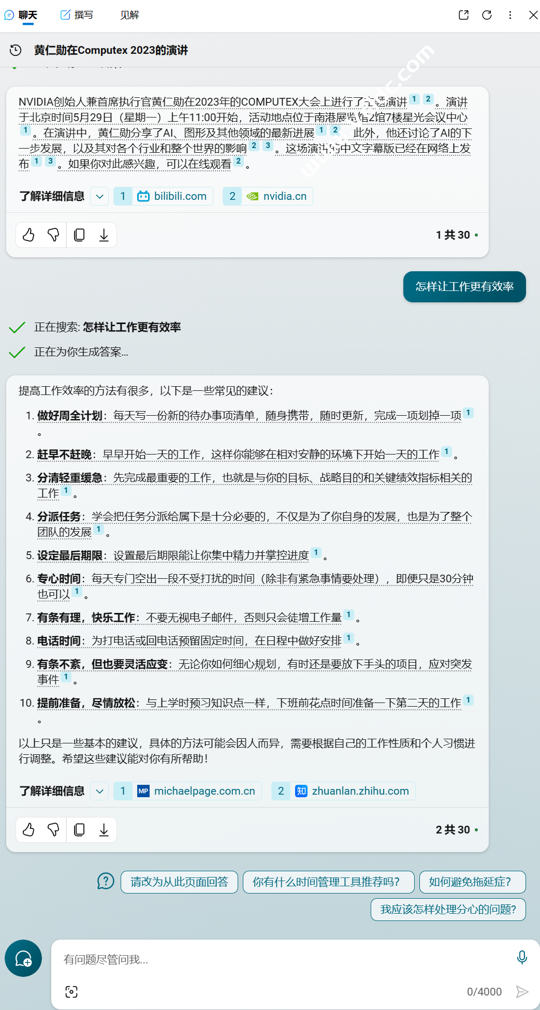Open the three-dot more options menu
This screenshot has width=540, height=1010.
[x=510, y=15]
